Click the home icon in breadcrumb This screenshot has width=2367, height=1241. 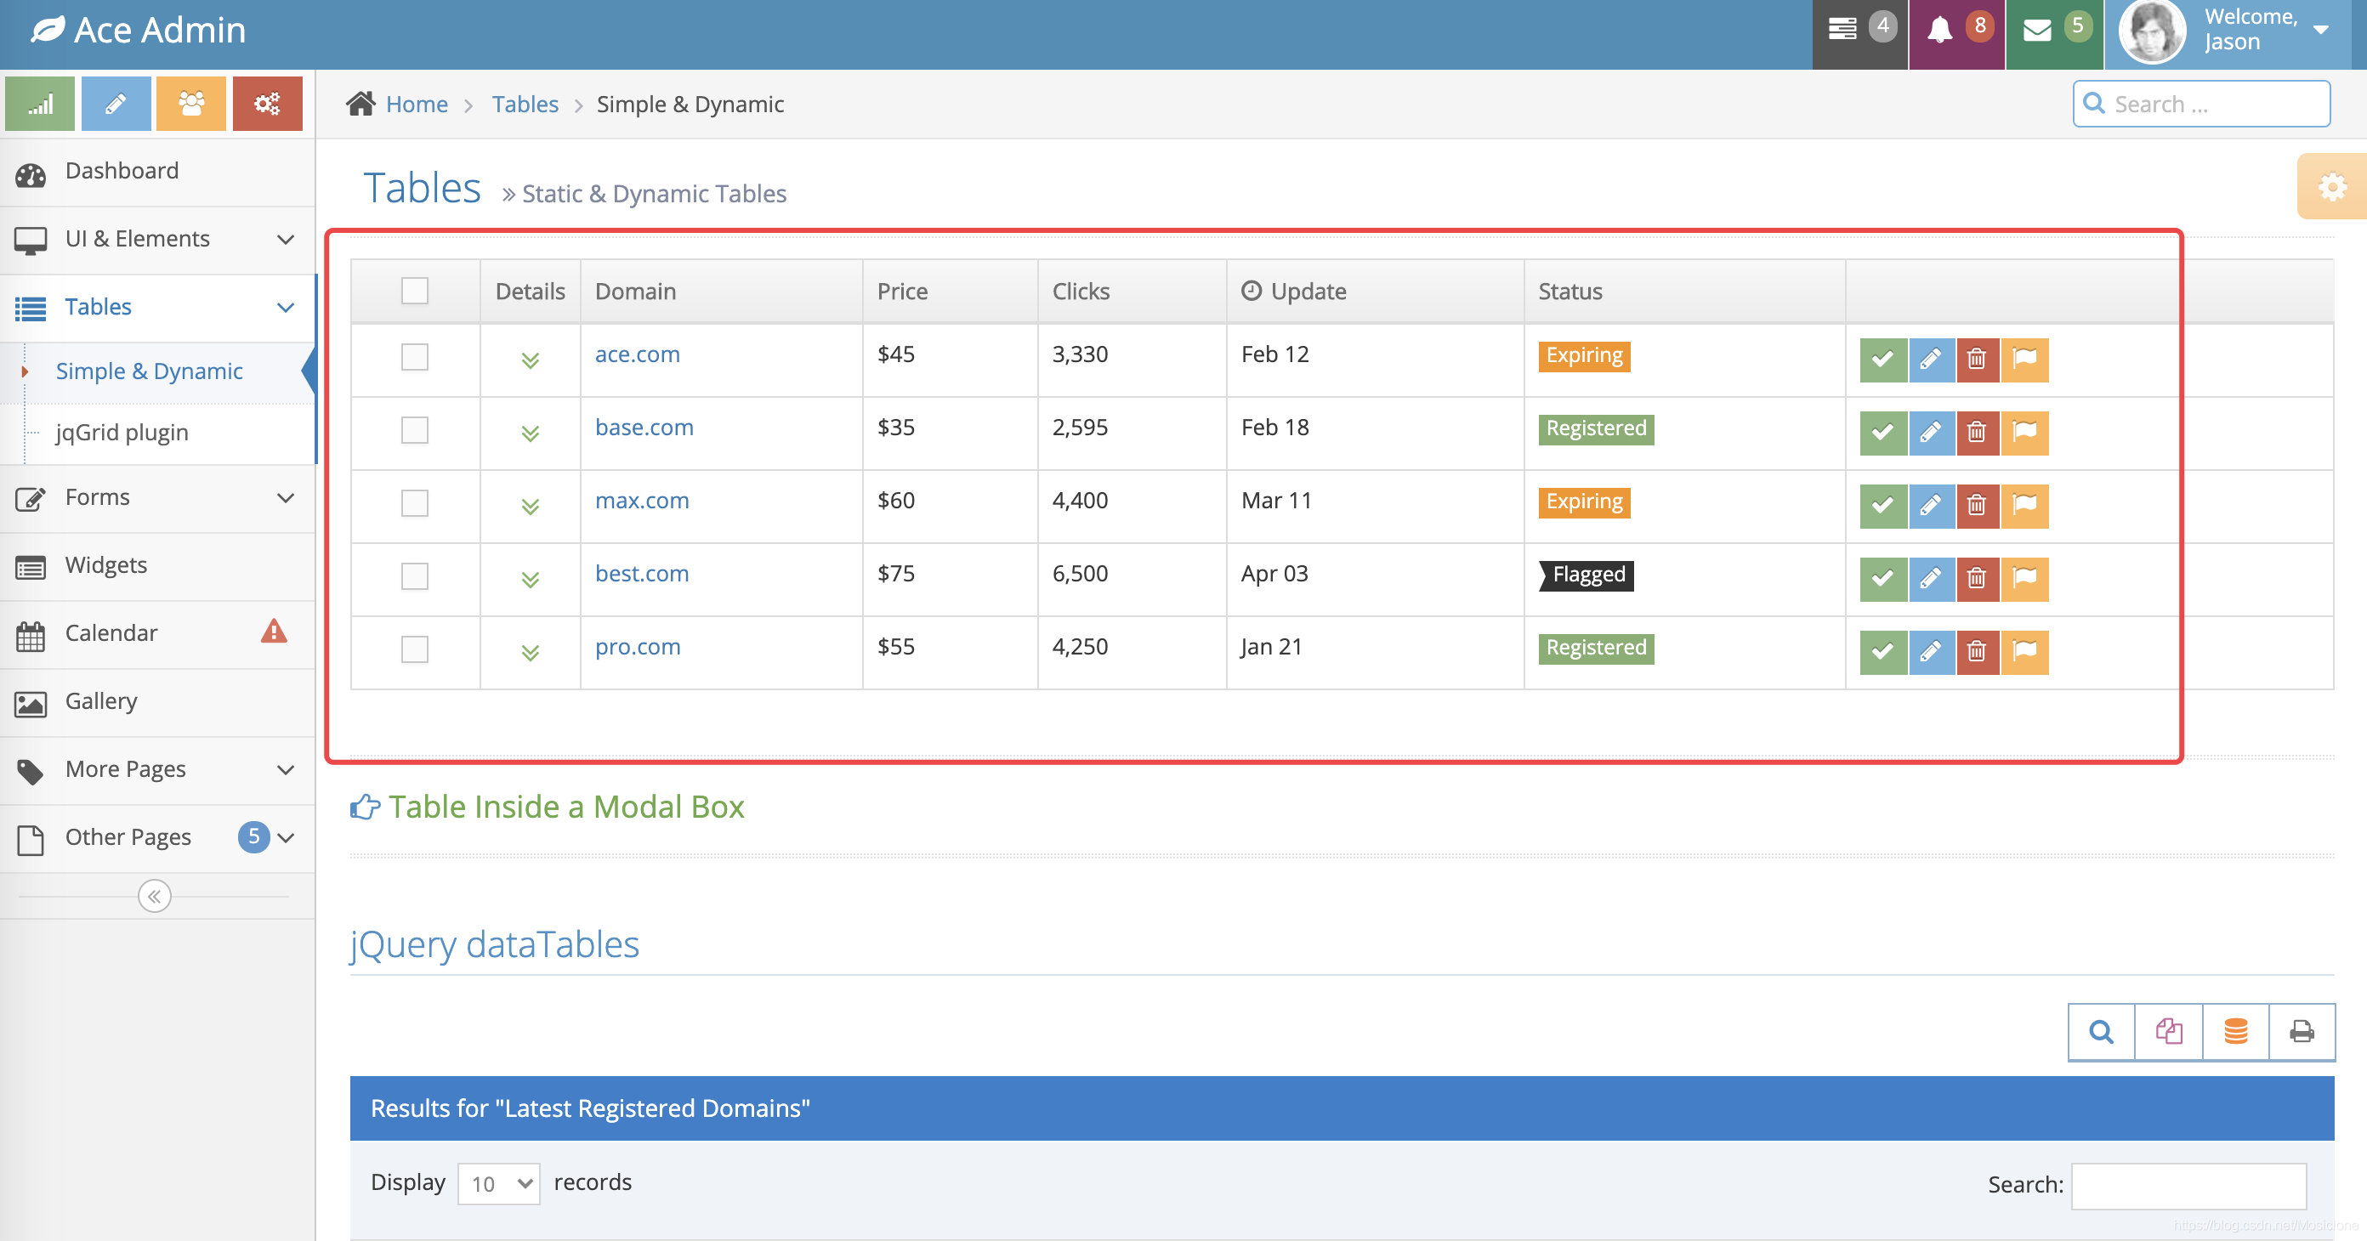click(x=360, y=104)
